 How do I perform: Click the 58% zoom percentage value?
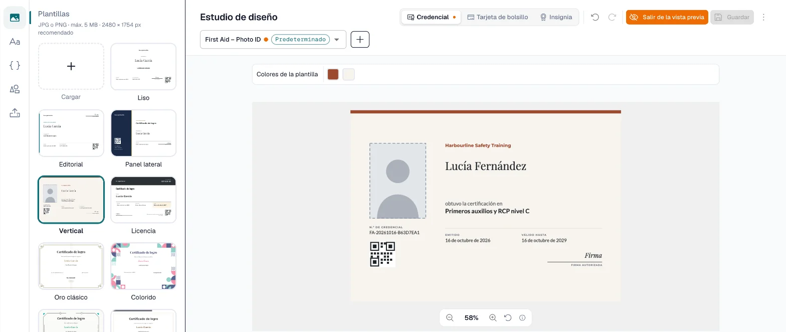pyautogui.click(x=471, y=317)
